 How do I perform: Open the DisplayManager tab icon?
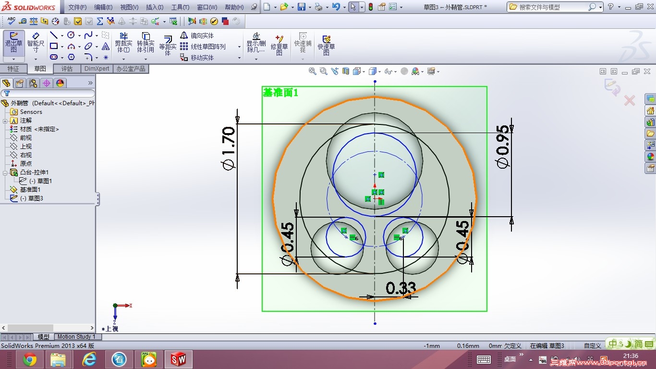click(60, 83)
